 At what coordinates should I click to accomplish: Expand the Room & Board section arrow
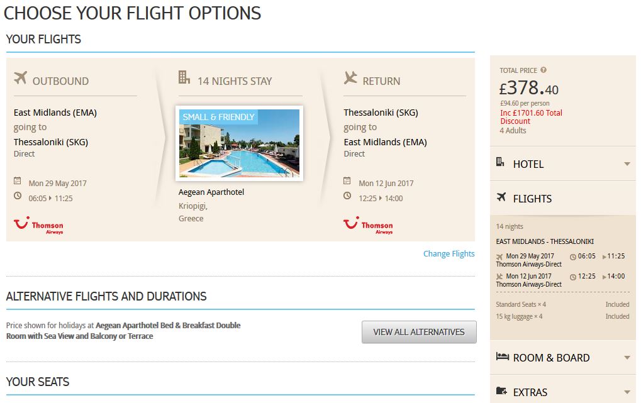tap(627, 358)
